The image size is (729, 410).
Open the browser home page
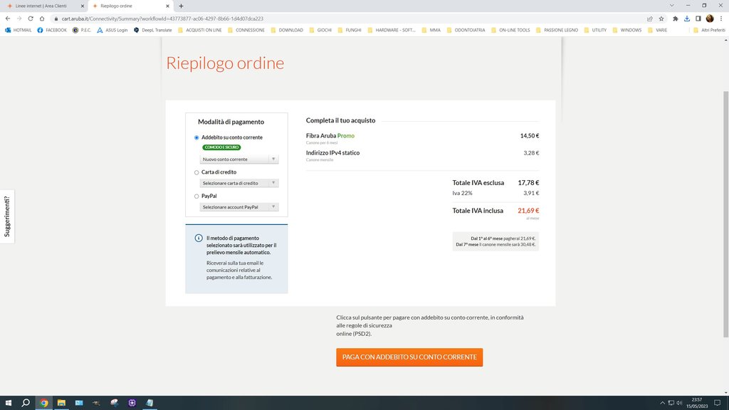click(x=42, y=19)
